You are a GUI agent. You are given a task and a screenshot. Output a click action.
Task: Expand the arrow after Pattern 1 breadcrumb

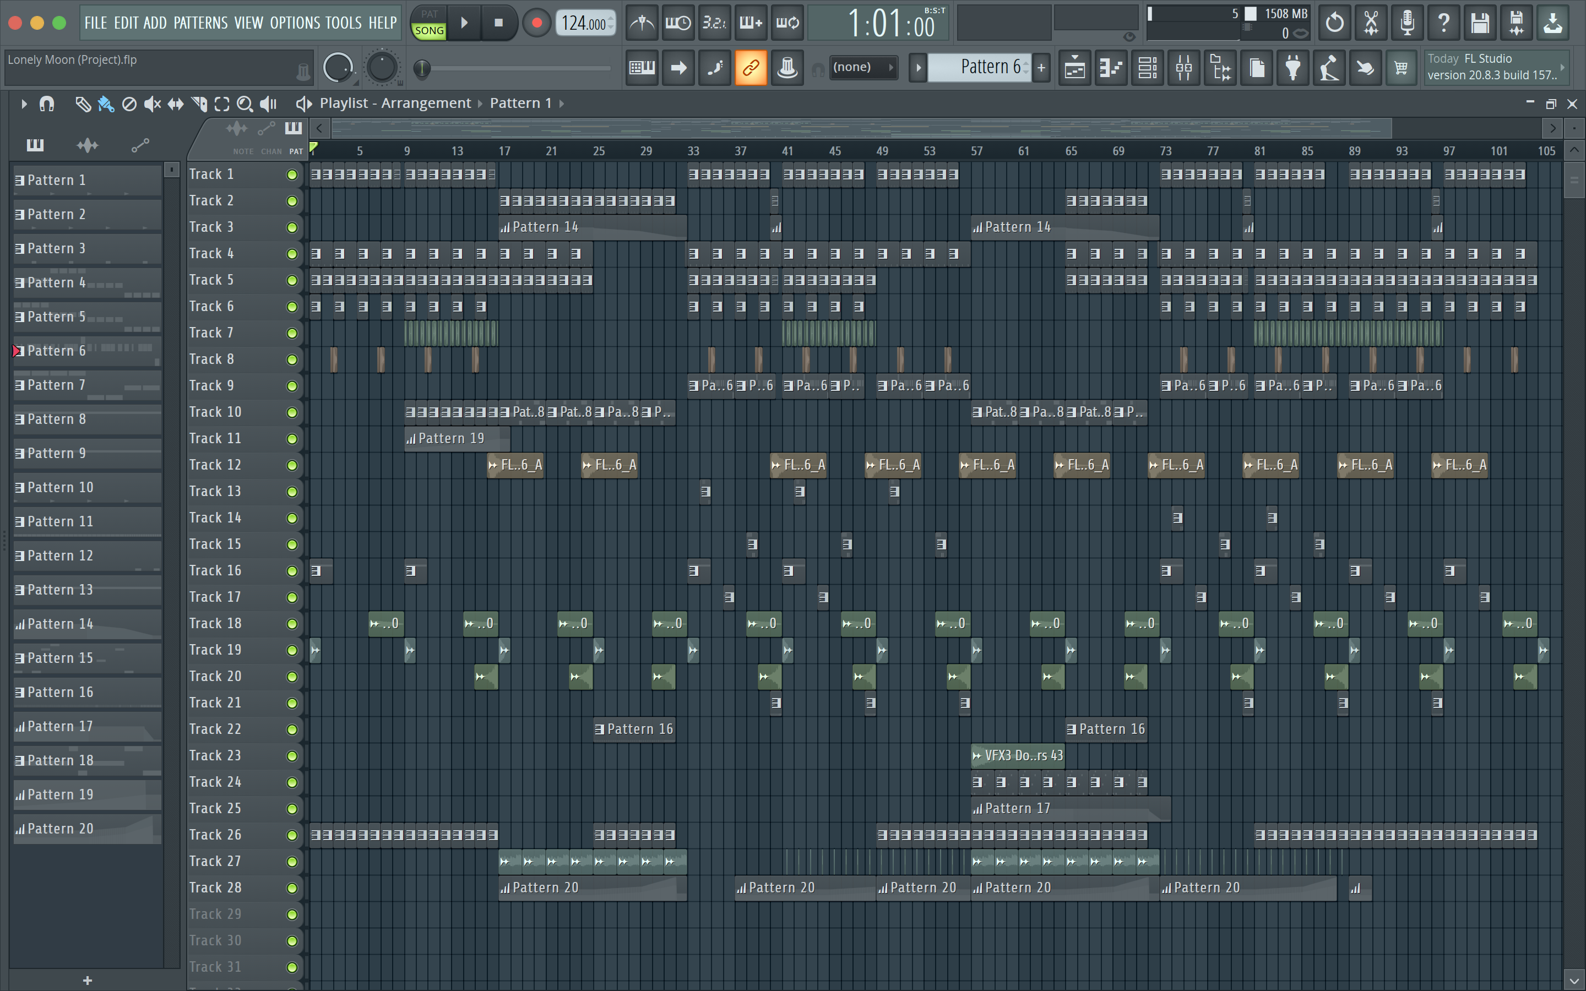coord(562,104)
